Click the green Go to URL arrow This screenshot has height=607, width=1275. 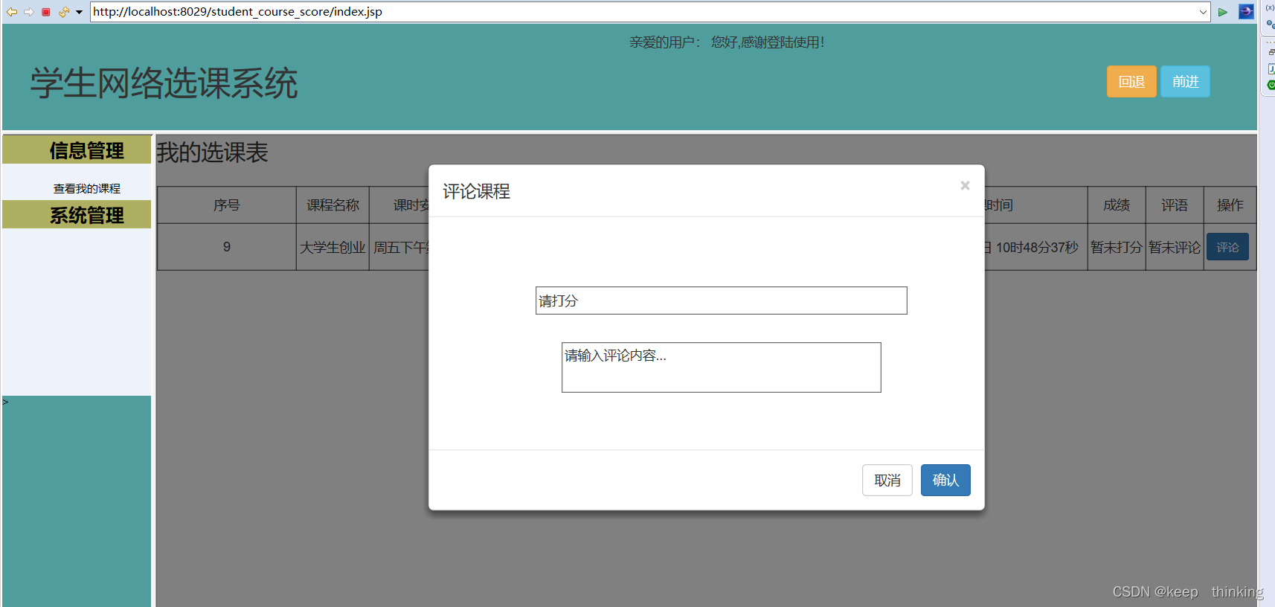click(1223, 12)
